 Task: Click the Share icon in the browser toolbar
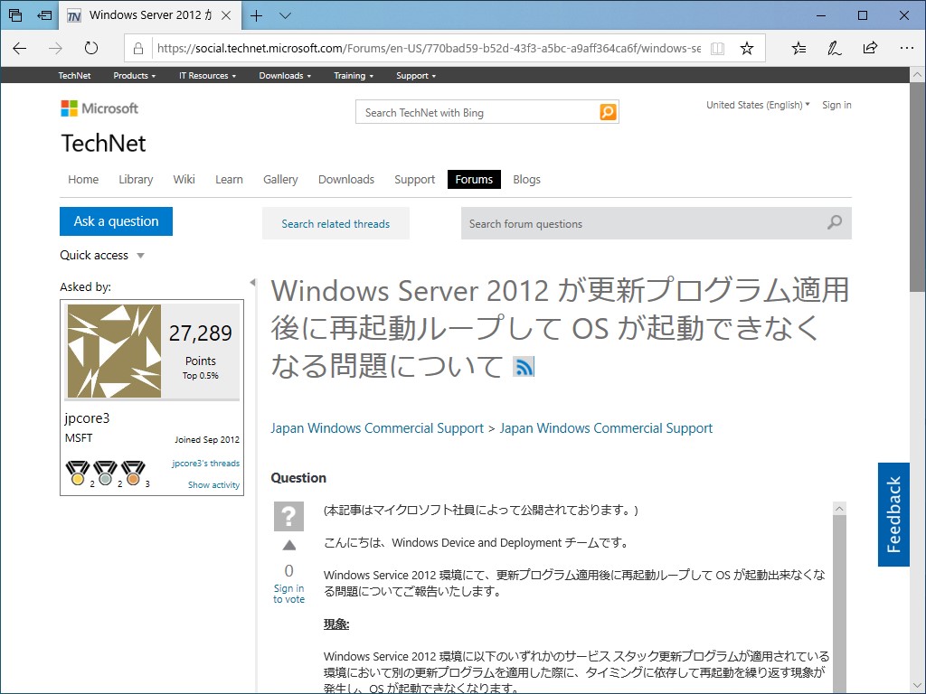(x=869, y=47)
